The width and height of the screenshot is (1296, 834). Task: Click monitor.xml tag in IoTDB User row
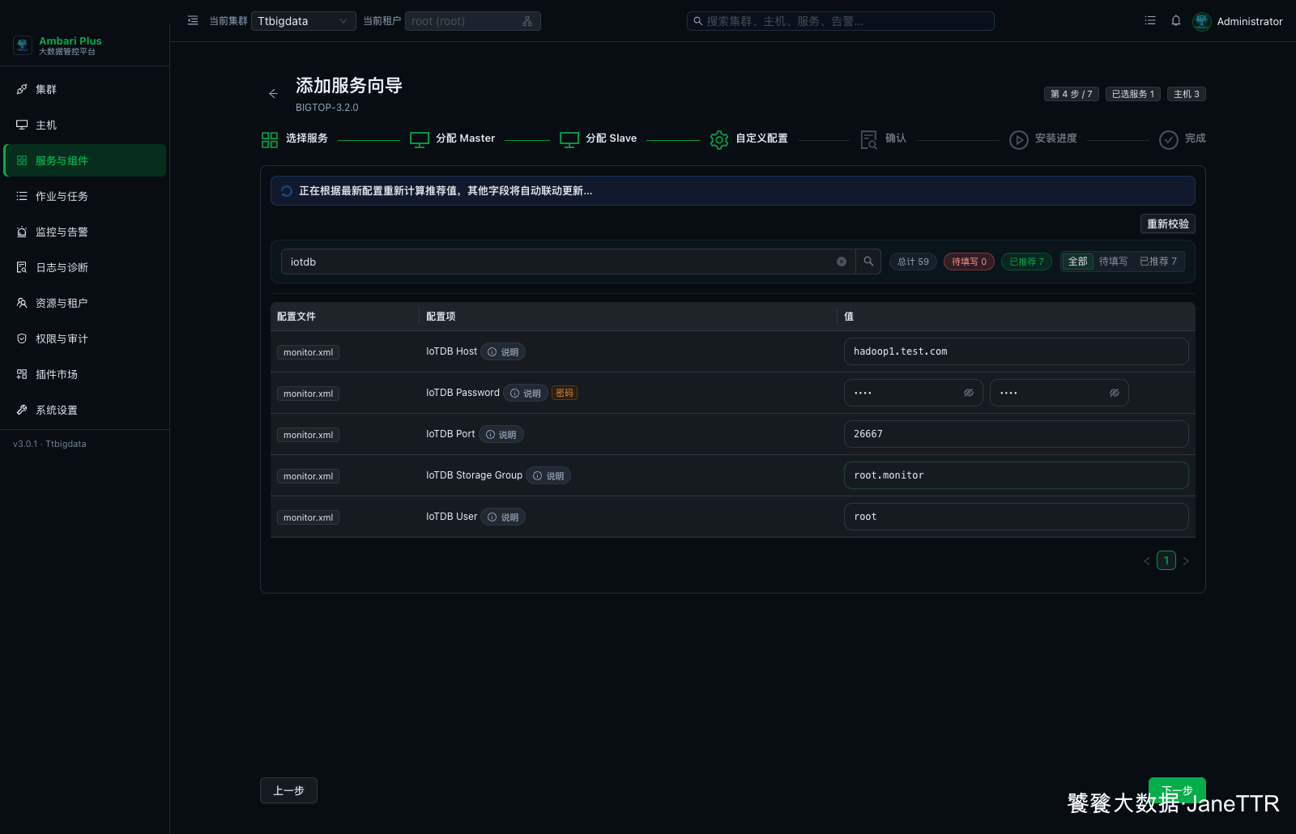coord(308,517)
